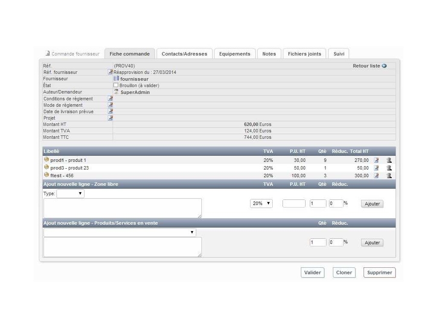The height and width of the screenshot is (328, 437).
Task: Click edit icon next to Réf. fournisseur
Action: [110, 72]
